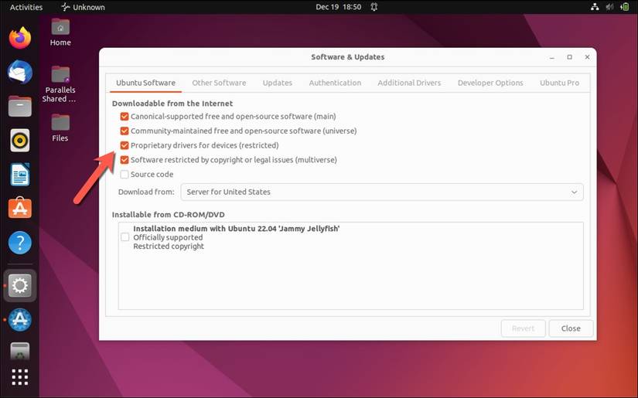This screenshot has height=398, width=638.
Task: Uncheck Community-maintained software (universe)
Action: pyautogui.click(x=125, y=131)
